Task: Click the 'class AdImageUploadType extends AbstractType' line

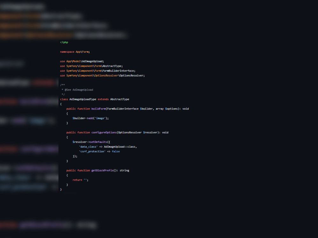Action: pos(94,99)
